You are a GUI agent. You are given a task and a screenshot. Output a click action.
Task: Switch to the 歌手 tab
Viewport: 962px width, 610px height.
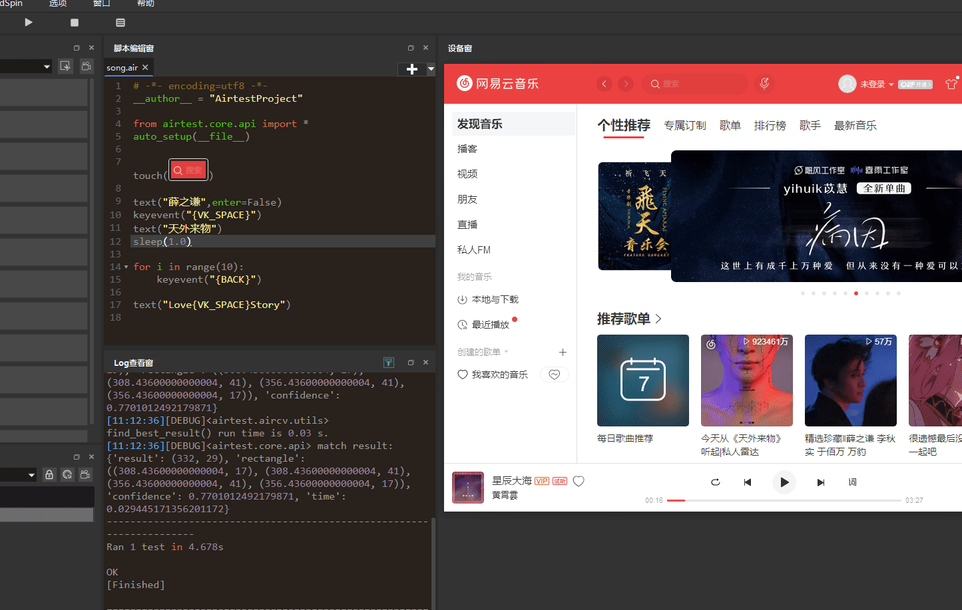(810, 125)
